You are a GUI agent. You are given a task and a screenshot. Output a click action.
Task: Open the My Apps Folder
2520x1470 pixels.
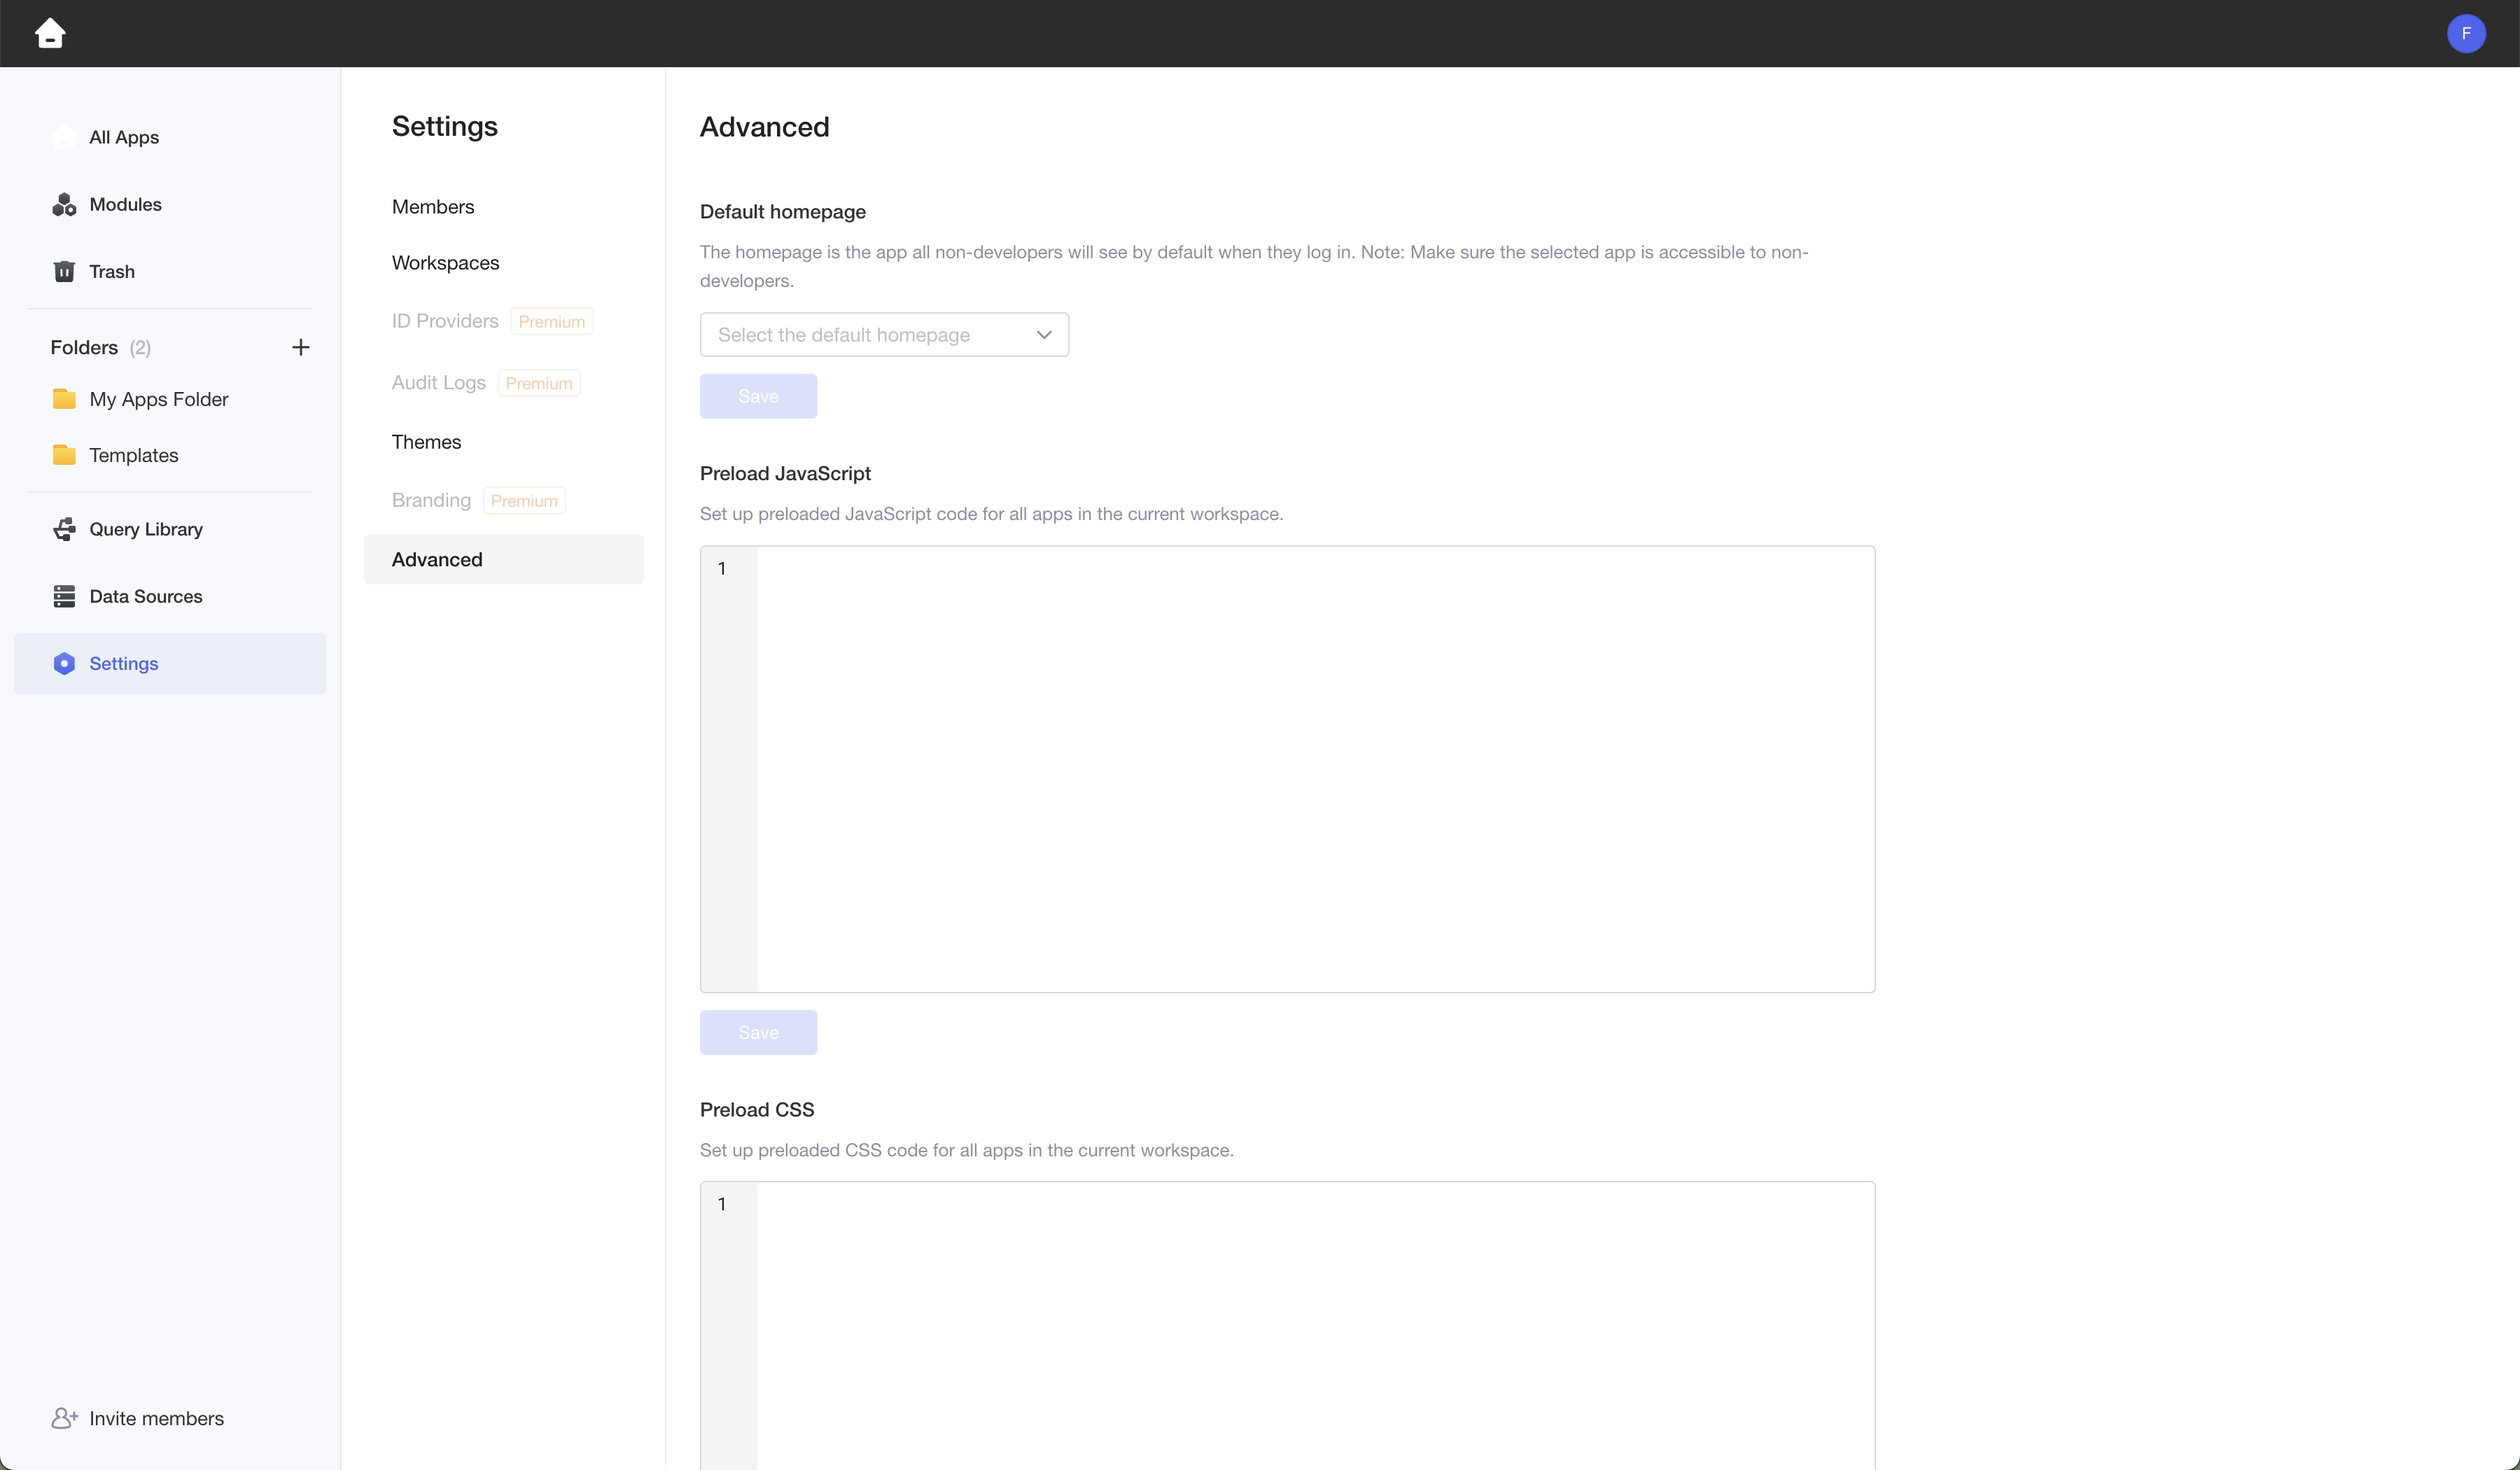(158, 399)
